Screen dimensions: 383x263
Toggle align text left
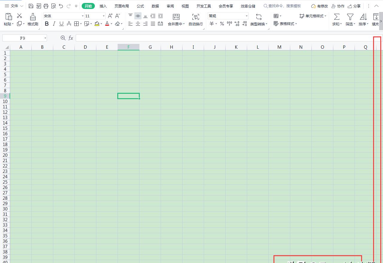tap(130, 24)
